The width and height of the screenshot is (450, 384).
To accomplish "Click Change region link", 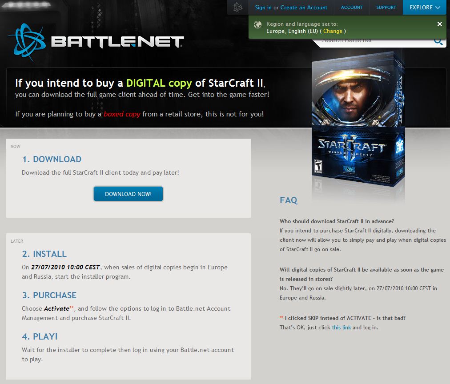I will click(x=333, y=31).
